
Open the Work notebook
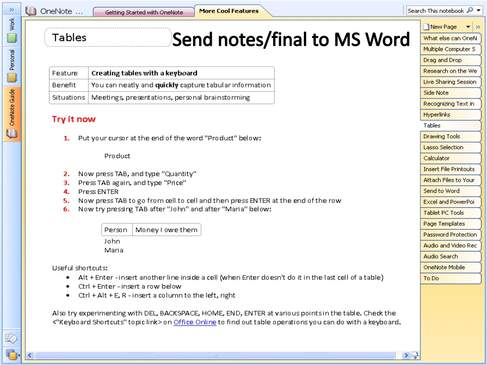[x=12, y=30]
